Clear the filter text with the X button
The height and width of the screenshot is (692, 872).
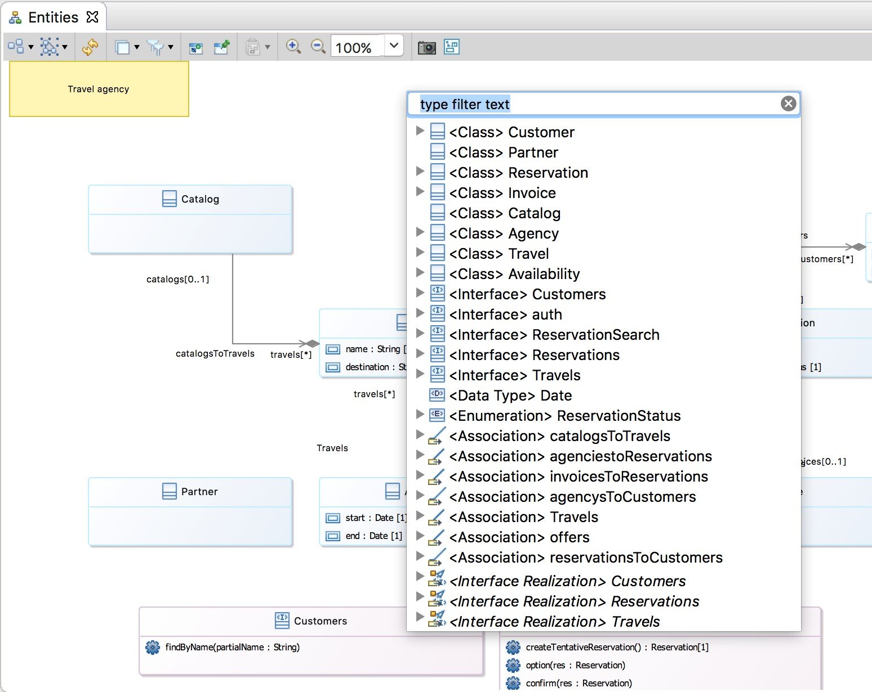tap(788, 104)
